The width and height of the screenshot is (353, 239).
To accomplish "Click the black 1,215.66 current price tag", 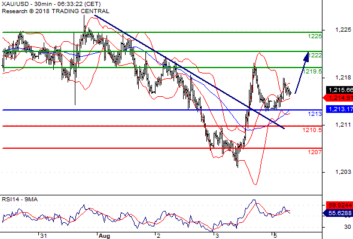I will 339,90.
